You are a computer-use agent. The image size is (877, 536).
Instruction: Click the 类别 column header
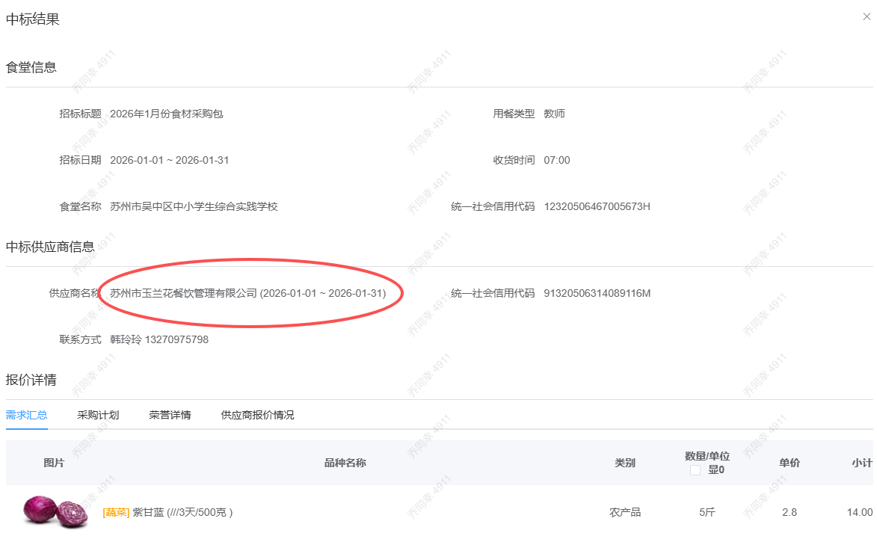click(x=625, y=463)
